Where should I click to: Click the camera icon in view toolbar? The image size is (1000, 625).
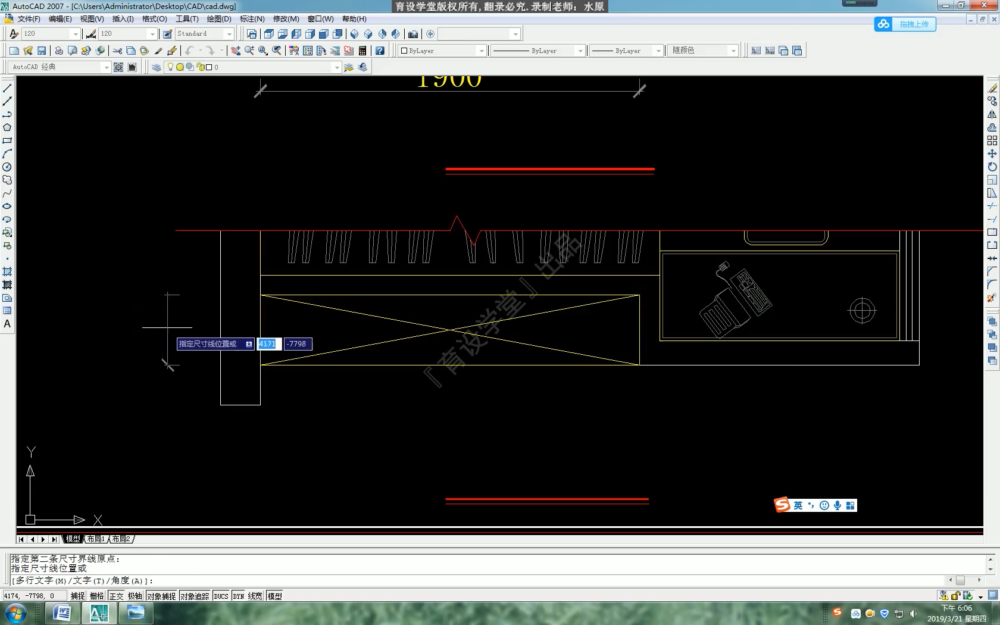pyautogui.click(x=413, y=34)
